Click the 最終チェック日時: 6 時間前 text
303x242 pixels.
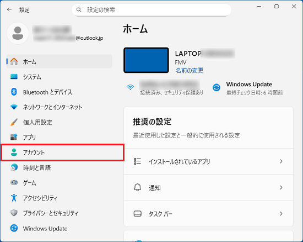point(255,93)
